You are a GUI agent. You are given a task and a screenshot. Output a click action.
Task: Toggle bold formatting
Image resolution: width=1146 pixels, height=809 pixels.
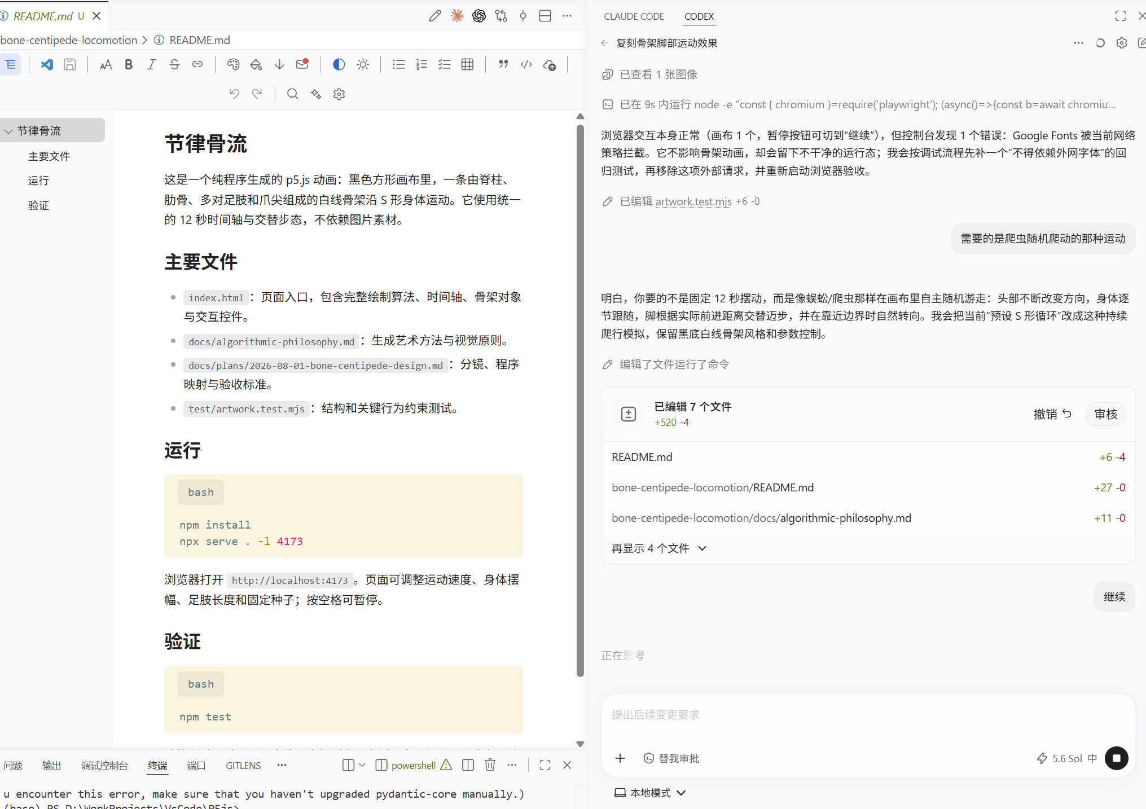click(129, 64)
